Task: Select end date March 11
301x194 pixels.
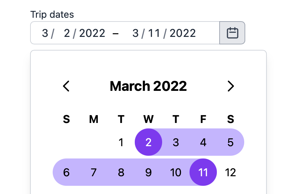Action: point(203,172)
